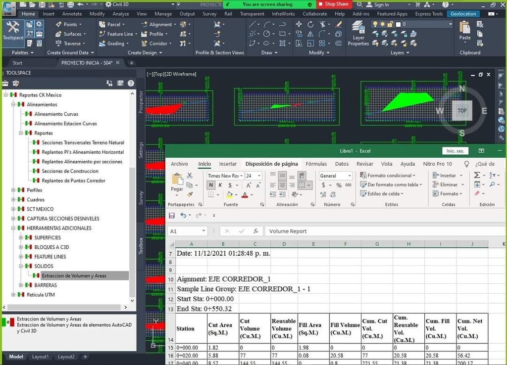The height and width of the screenshot is (365, 507).
Task: Click the Civil 3D Circle draw tool
Action: [266, 34]
